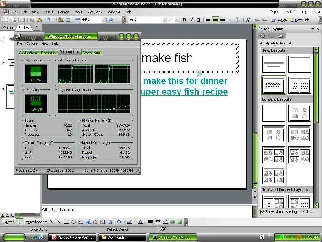Screen dimensions: 322x242
Task: Click the New blank presentation icon
Action: point(7,20)
